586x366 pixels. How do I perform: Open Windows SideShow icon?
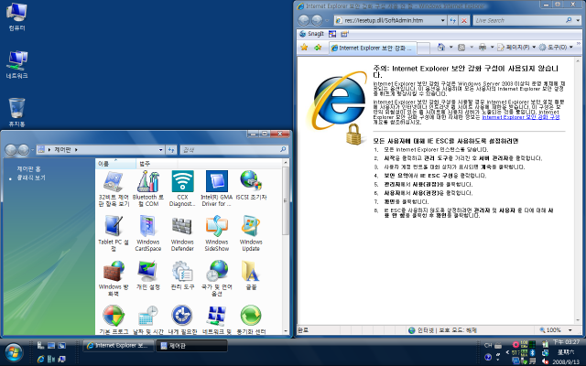(217, 233)
